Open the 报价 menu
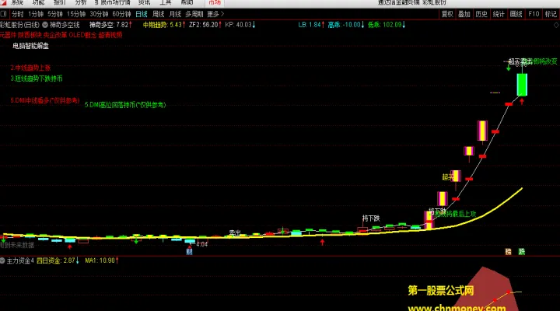The image size is (560, 311). point(59,2)
